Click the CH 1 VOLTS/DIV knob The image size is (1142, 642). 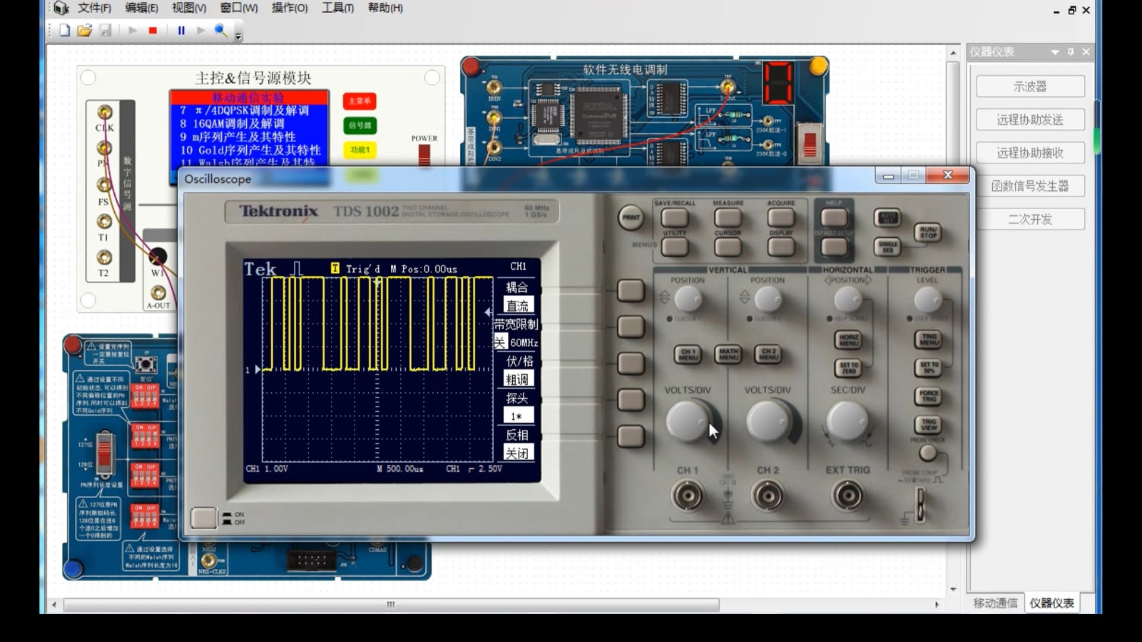688,421
